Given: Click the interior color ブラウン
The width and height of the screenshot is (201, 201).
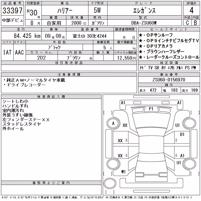Looking at the screenshot, I should point(73,58).
